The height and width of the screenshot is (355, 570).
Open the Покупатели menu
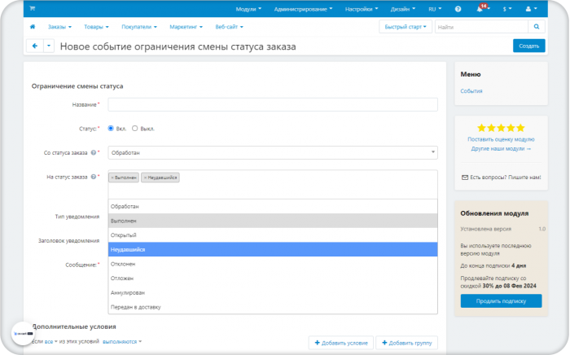(x=139, y=27)
